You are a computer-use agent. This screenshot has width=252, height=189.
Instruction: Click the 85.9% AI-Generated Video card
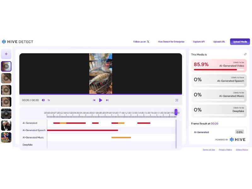(x=219, y=66)
